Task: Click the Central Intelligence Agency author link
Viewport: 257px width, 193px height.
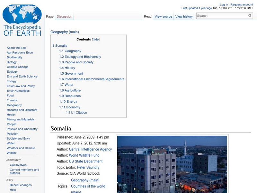Action: [90, 149]
